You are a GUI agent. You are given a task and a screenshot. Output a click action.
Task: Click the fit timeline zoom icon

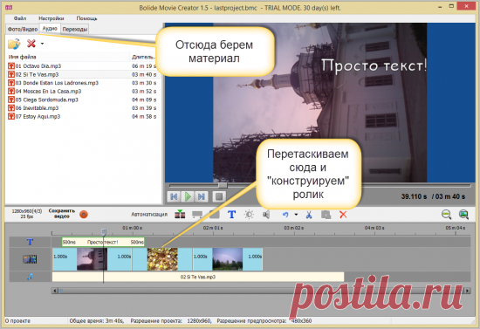[x=463, y=214]
